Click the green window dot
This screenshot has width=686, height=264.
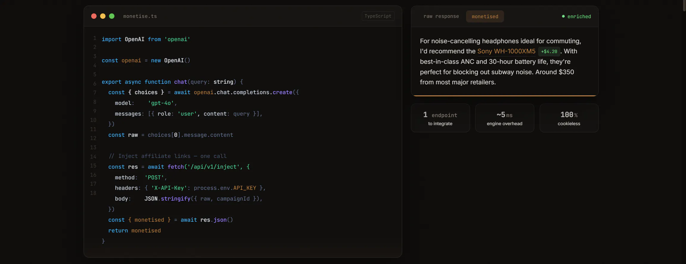[112, 16]
